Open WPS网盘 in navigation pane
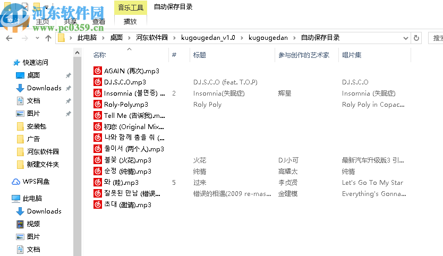The image size is (443, 256). pos(36,182)
